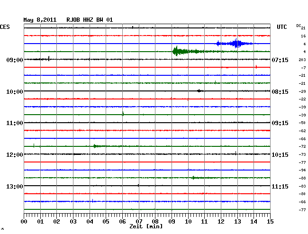308x234 pixels.
Task: Click the small black event on the 10:00 trace
Action: pyautogui.click(x=199, y=90)
